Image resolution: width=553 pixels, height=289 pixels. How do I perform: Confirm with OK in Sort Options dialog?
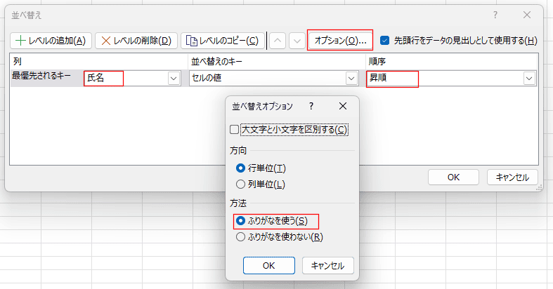[268, 266]
